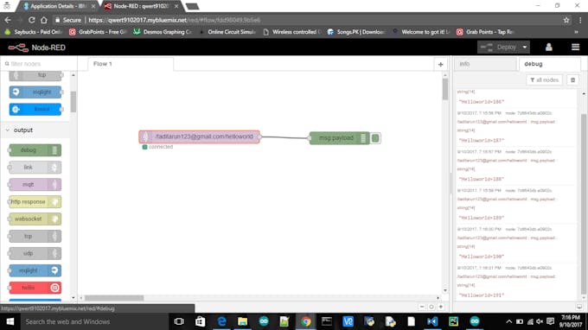Collapse the output palette category
Viewport: 588px width, 330px height.
(x=8, y=130)
